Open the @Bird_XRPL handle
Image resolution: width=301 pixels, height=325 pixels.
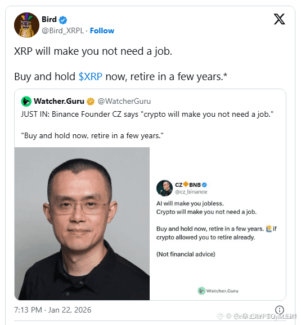62,30
